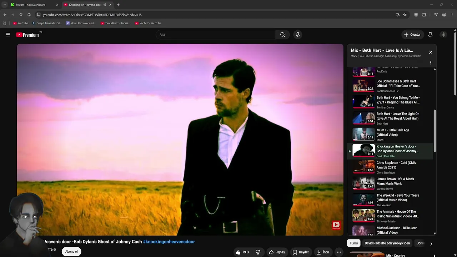Close the Knocking on Heaven's door tab

pyautogui.click(x=110, y=5)
